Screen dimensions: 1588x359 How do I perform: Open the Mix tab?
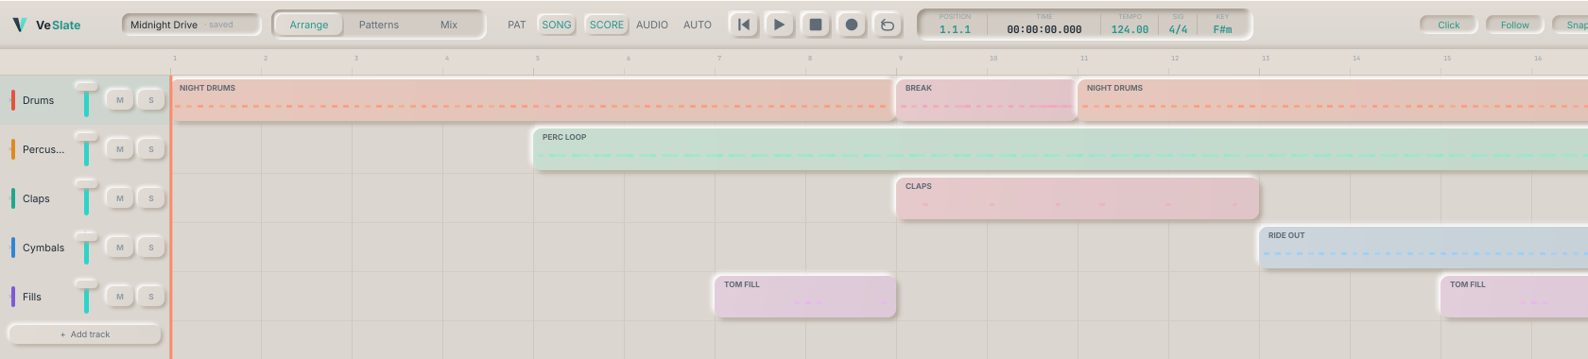(449, 25)
